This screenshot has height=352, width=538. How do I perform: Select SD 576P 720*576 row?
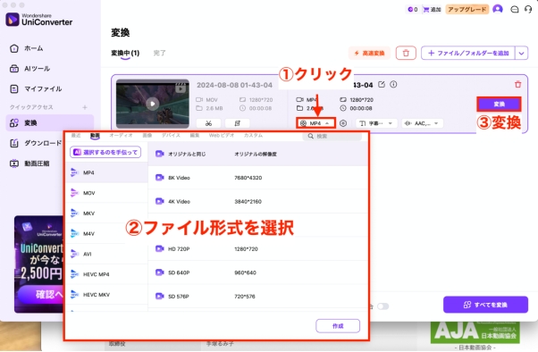257,296
